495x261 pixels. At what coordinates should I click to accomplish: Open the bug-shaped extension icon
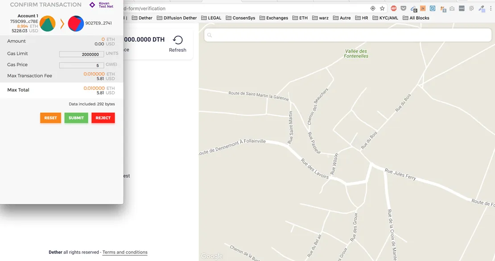point(471,8)
